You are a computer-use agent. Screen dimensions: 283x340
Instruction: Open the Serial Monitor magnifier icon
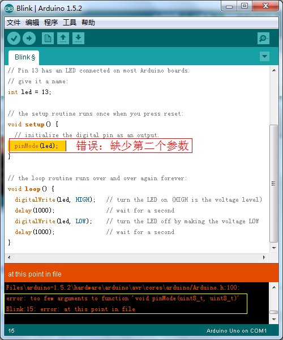(x=264, y=39)
